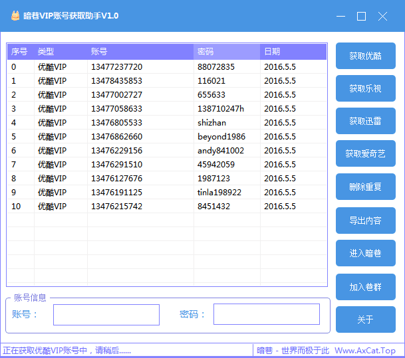Click the app logo icon in title bar
405x358 pixels.
[15, 15]
